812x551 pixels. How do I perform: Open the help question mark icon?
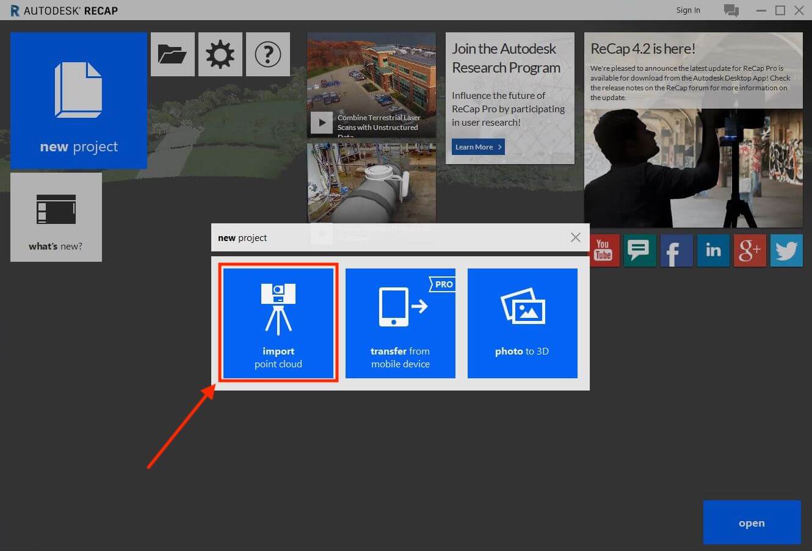pyautogui.click(x=268, y=54)
